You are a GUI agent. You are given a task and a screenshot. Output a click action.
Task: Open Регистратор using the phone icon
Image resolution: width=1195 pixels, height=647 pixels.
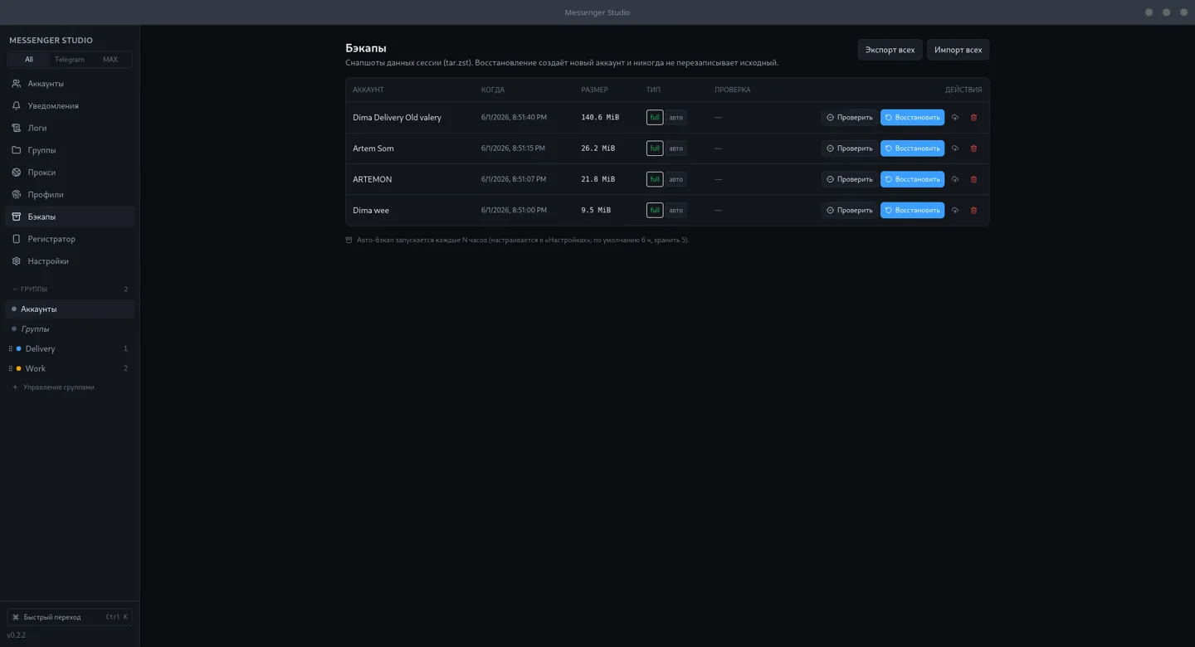click(x=16, y=239)
